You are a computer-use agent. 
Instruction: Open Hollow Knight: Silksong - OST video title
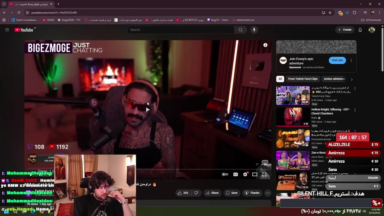[x=331, y=112]
